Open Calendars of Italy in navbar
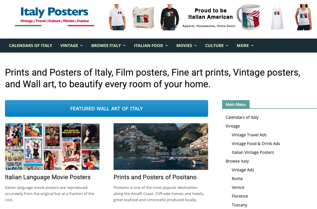This screenshot has height=209, width=317. (31, 46)
